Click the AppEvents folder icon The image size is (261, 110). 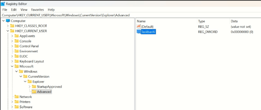tap(17, 36)
